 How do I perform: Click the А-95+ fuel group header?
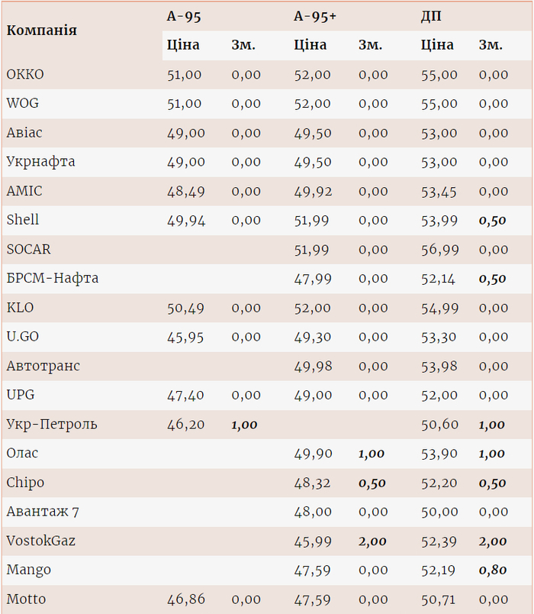(315, 16)
